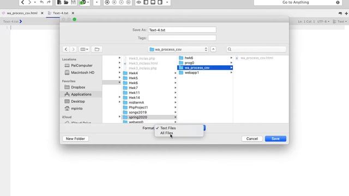Close the Text-4.txt tab
Image resolution: width=349 pixels, height=196 pixels.
73,13
